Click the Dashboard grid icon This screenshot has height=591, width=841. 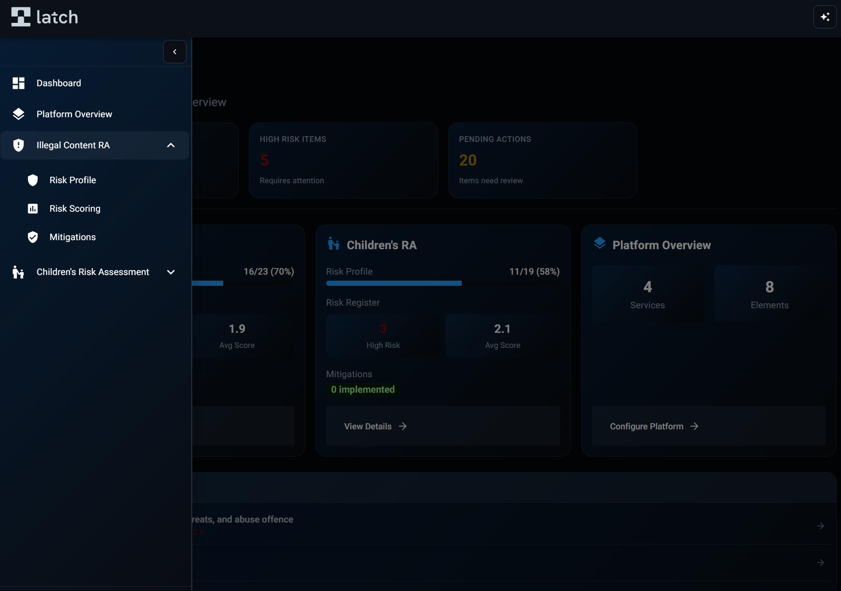click(19, 83)
